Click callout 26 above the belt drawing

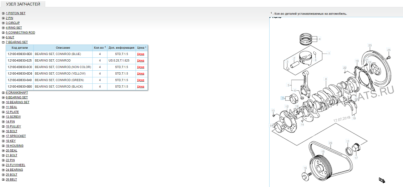coord(331,143)
